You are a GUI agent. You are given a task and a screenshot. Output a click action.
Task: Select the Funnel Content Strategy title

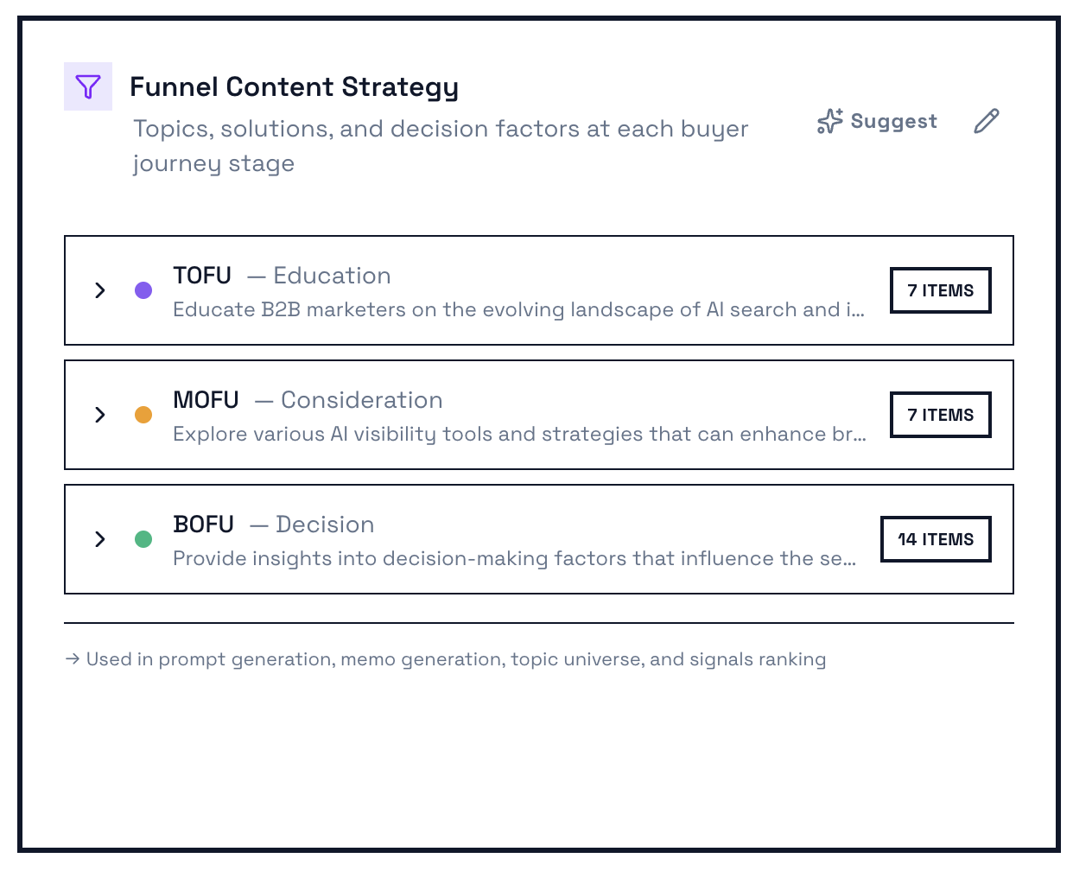pyautogui.click(x=295, y=86)
